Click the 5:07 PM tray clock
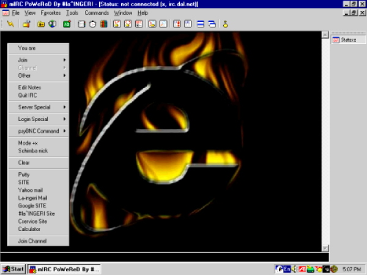Screen dimensions: 367x275 pos(351,269)
